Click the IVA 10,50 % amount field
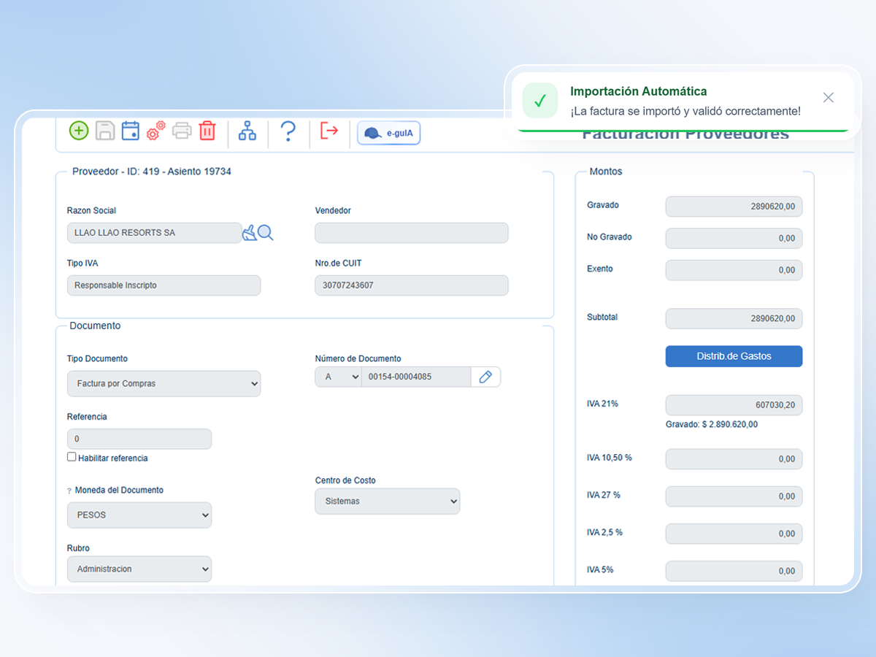 click(734, 459)
